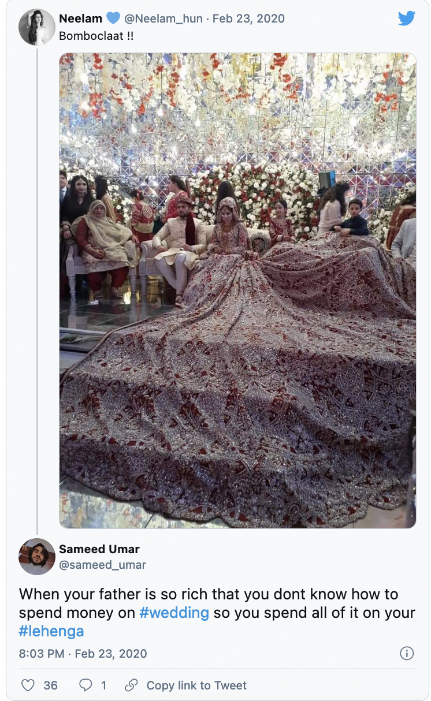The width and height of the screenshot is (431, 701).
Task: Click the reply speech bubble icon
Action: pos(86,685)
